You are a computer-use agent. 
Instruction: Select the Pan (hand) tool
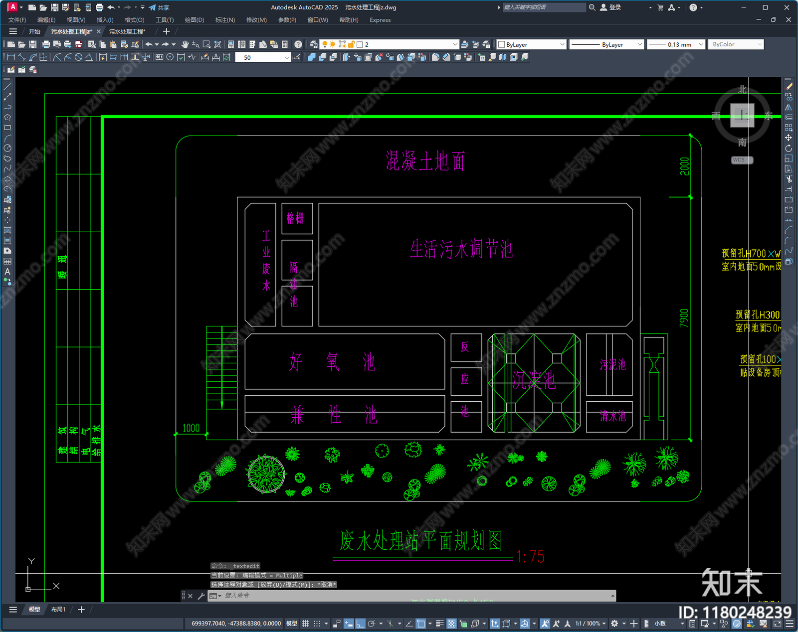(x=185, y=44)
